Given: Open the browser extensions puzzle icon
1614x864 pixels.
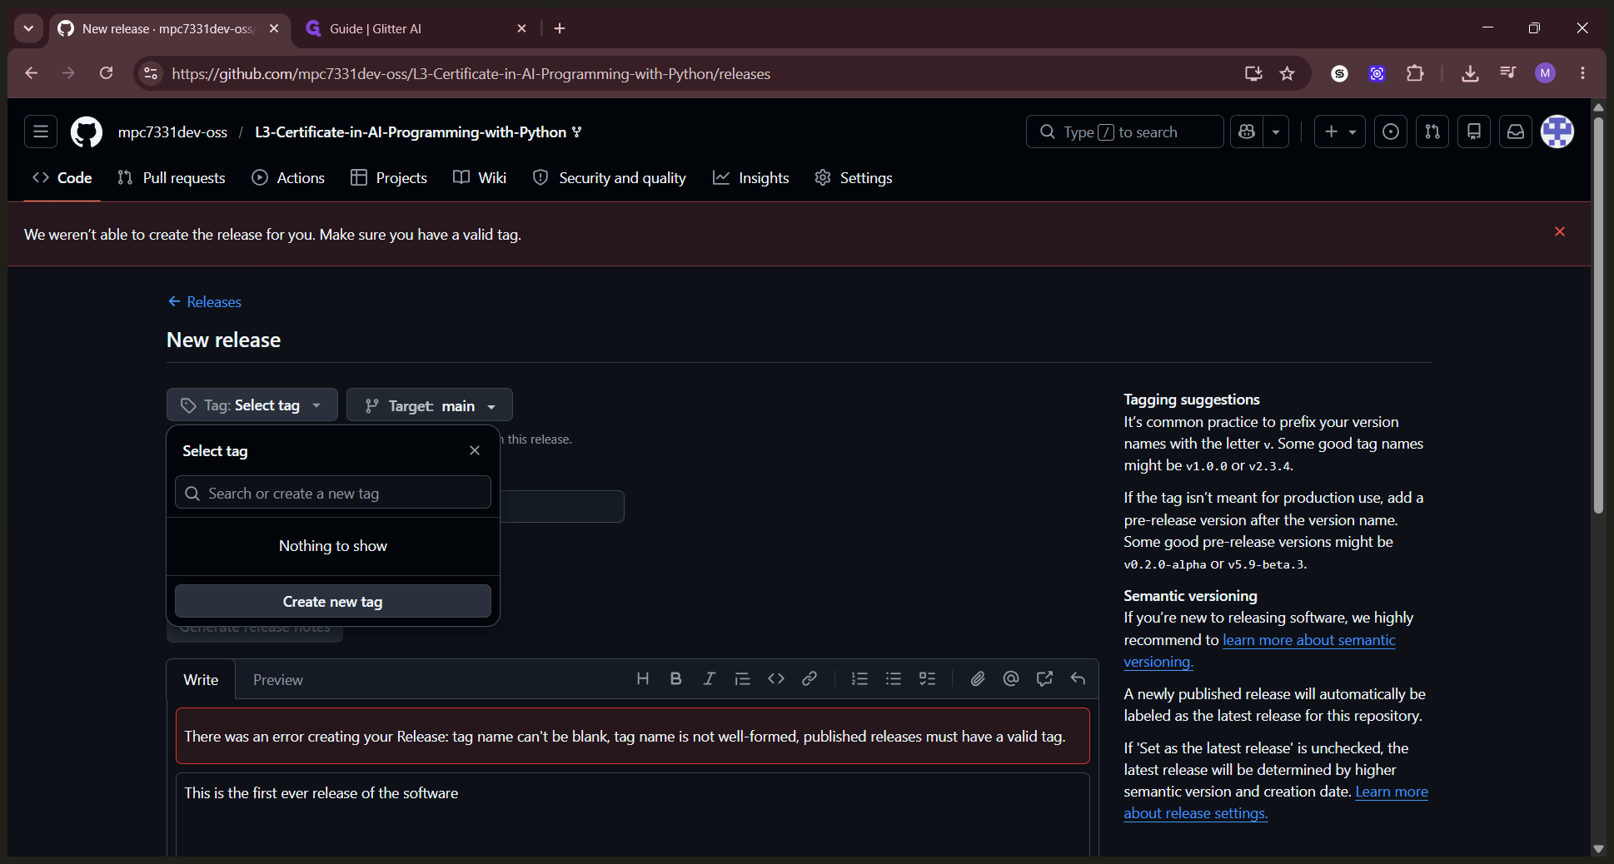Looking at the screenshot, I should pos(1415,73).
